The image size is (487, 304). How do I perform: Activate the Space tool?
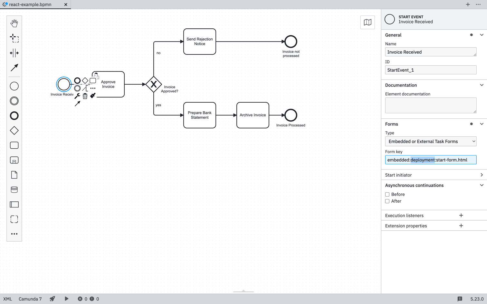(x=14, y=53)
